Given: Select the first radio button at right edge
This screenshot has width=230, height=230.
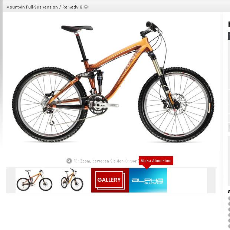Looking at the screenshot, I should 229,198.
